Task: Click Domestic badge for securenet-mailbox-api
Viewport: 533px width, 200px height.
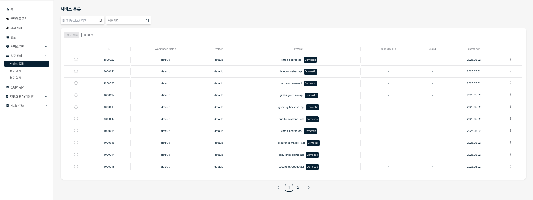Action: tap(313, 143)
